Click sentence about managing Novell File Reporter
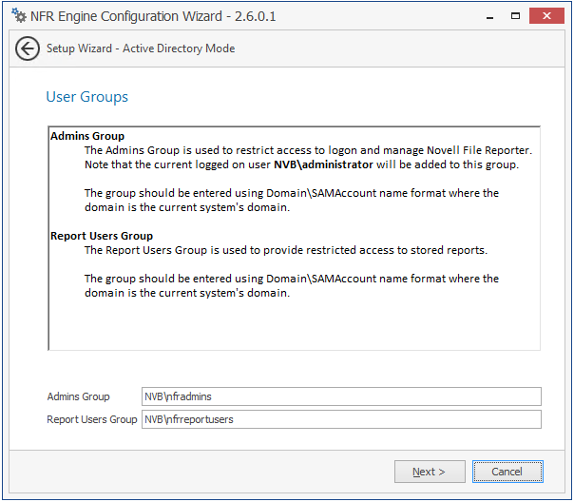The width and height of the screenshot is (574, 502). click(308, 150)
